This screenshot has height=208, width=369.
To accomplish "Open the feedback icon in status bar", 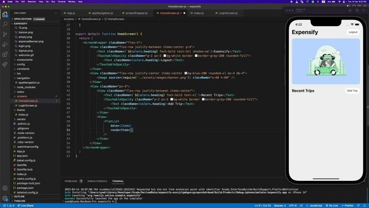I will (358, 206).
